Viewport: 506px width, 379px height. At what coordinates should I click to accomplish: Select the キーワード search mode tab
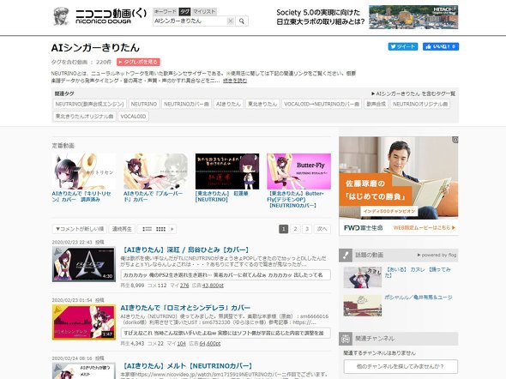[x=166, y=12]
